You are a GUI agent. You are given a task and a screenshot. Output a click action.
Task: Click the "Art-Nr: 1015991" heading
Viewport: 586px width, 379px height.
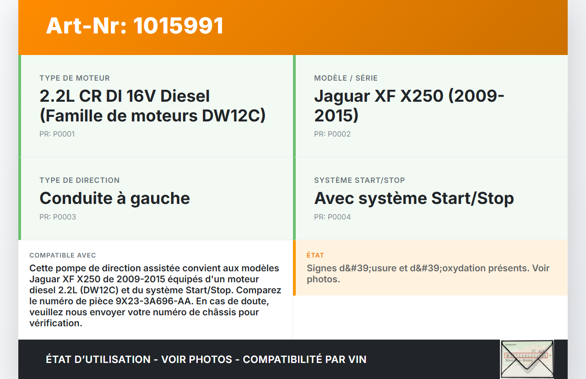pos(135,26)
